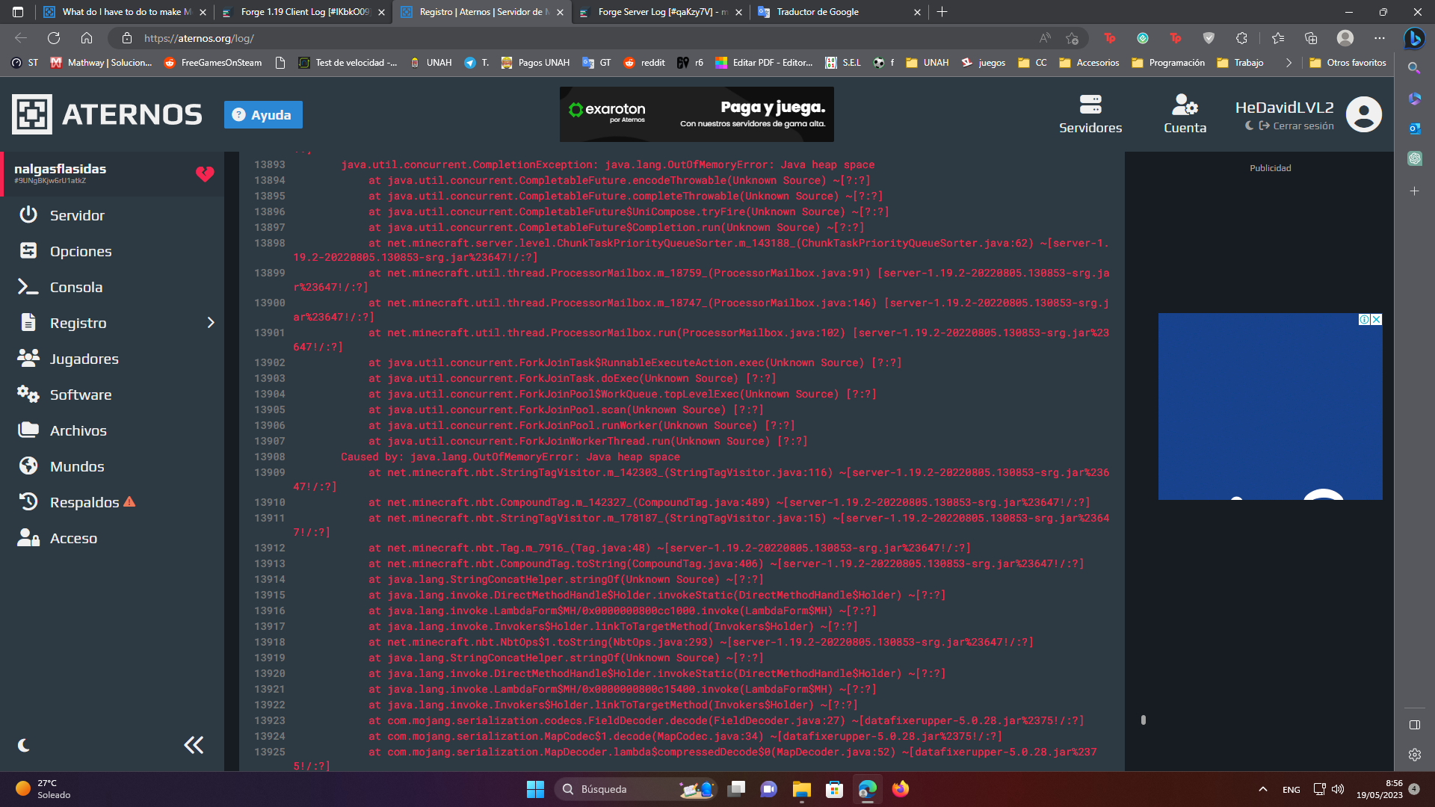This screenshot has width=1435, height=807.
Task: Click the address bar URL
Action: [x=199, y=38]
